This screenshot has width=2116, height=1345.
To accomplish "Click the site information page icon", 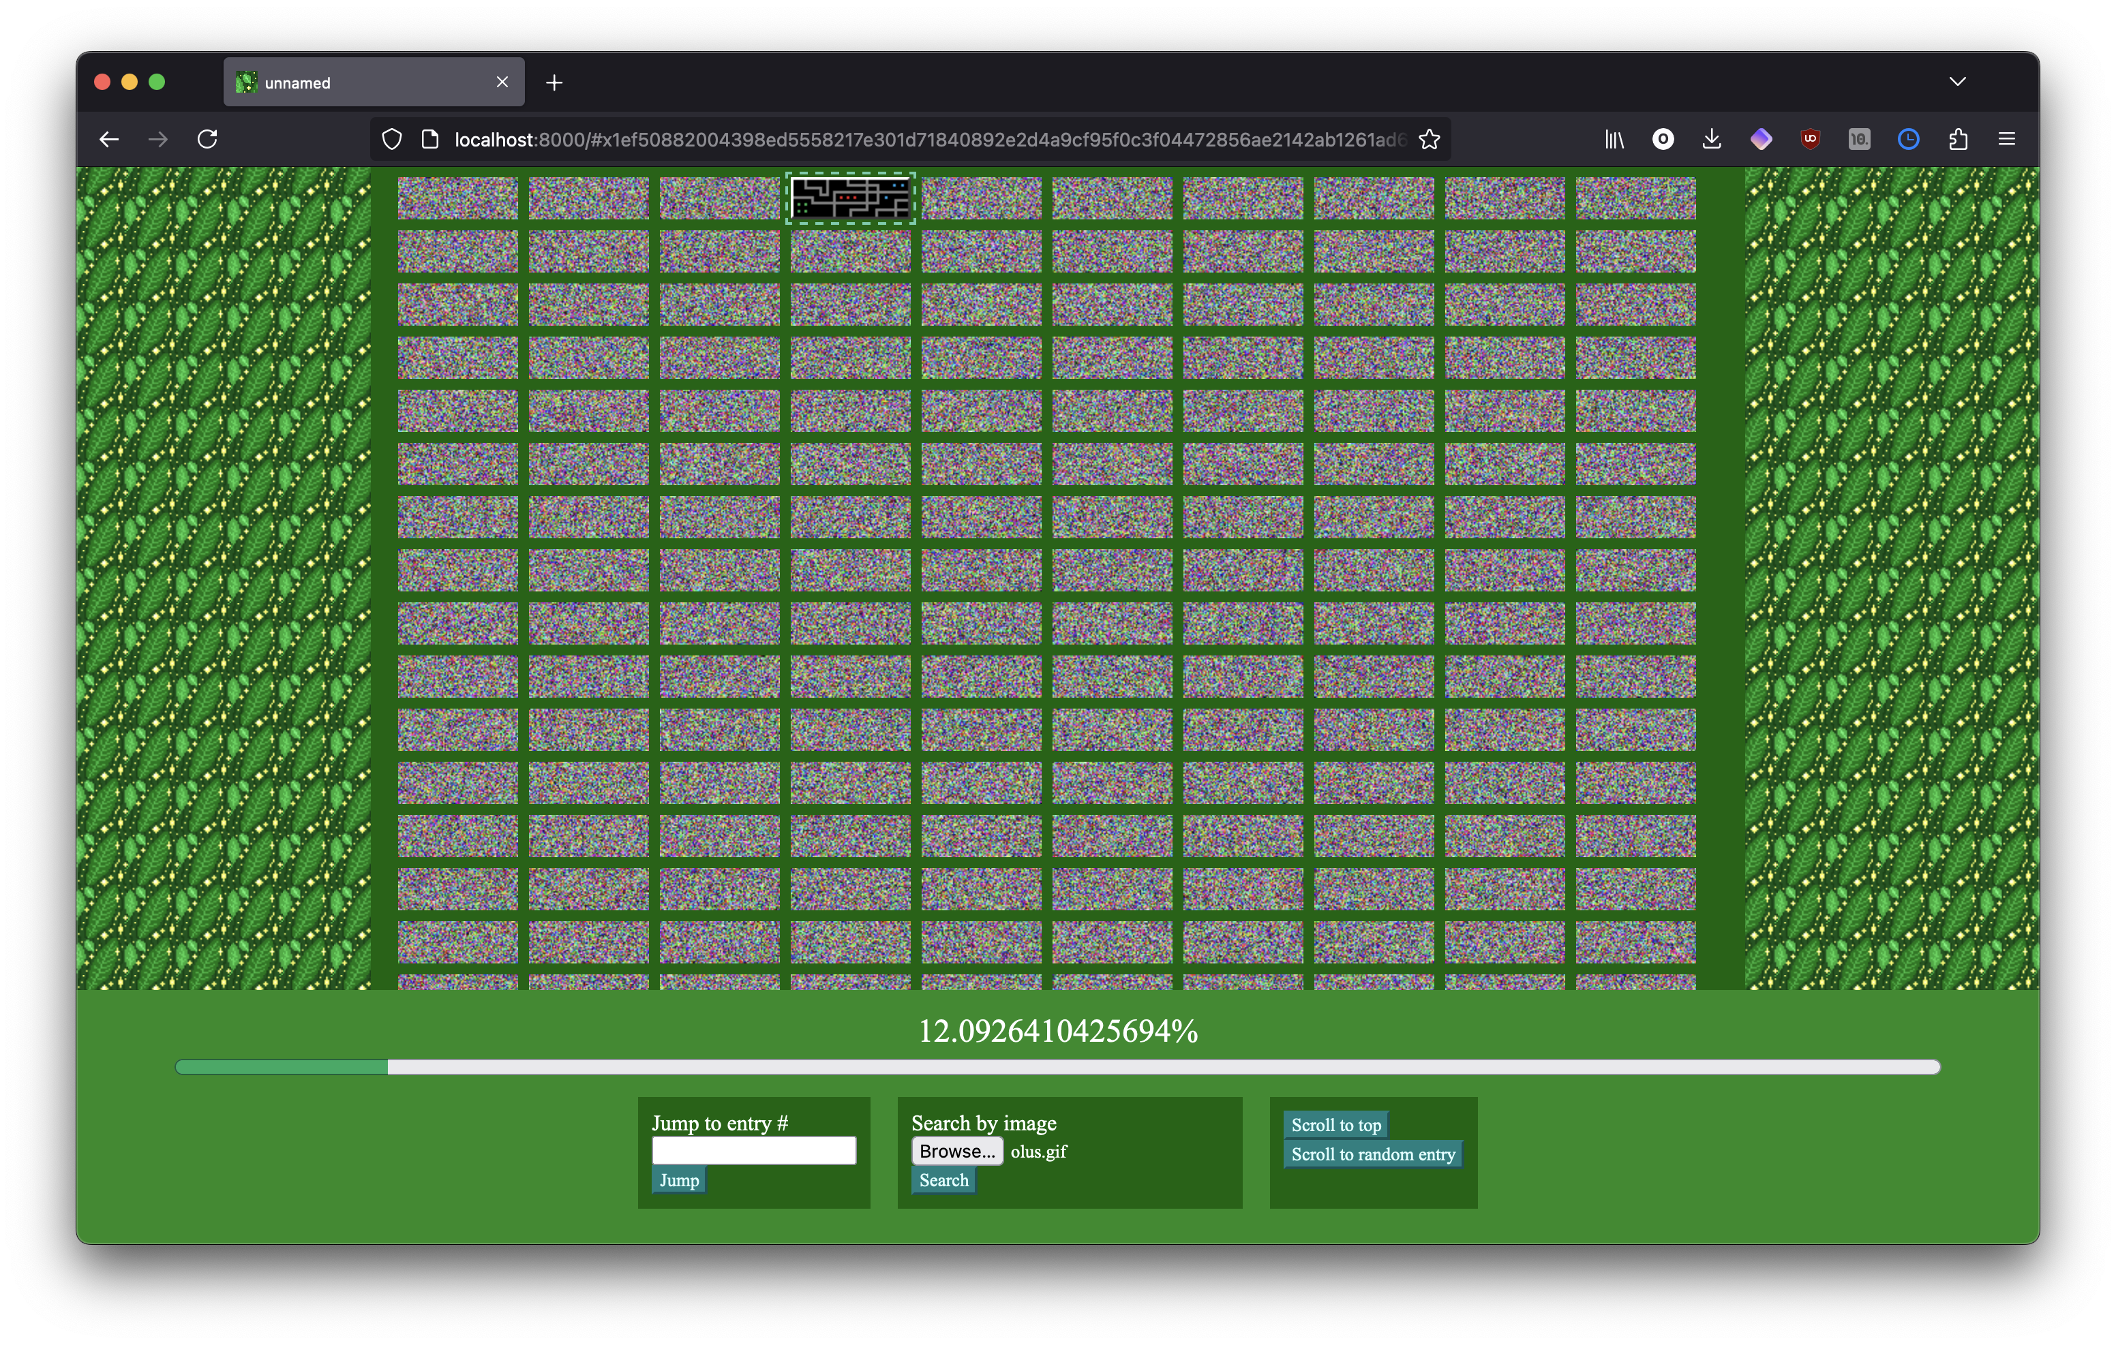I will pos(429,139).
